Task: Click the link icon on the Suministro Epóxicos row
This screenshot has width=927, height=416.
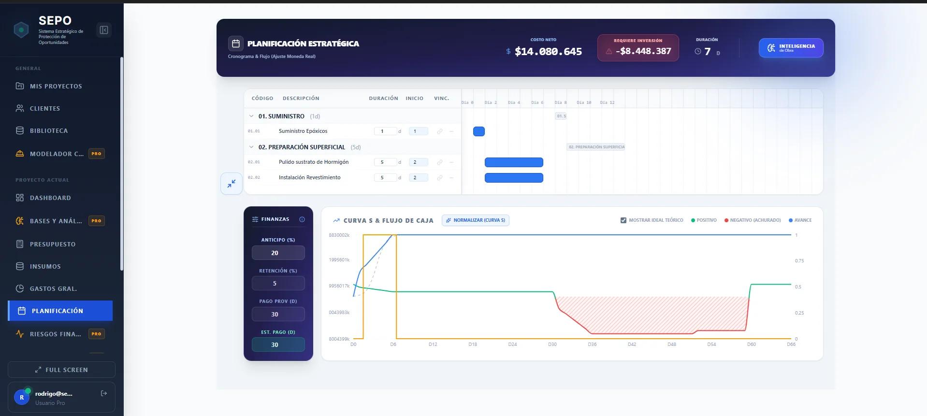Action: click(x=440, y=131)
